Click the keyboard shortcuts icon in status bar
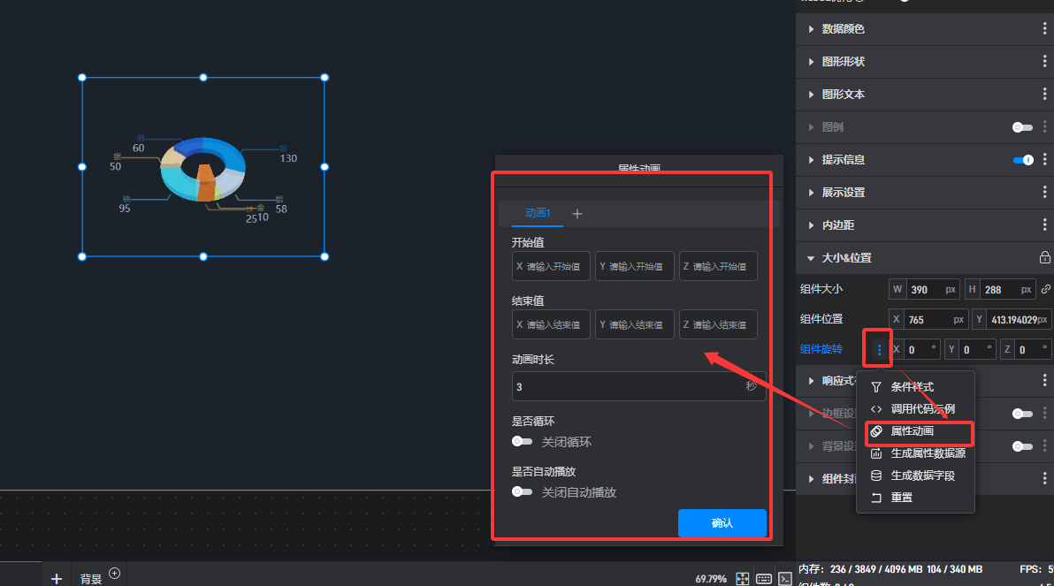Viewport: 1054px width, 586px height. click(x=764, y=579)
